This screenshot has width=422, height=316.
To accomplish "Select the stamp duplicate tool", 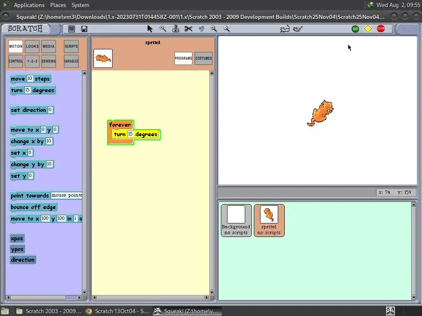I will (x=176, y=28).
